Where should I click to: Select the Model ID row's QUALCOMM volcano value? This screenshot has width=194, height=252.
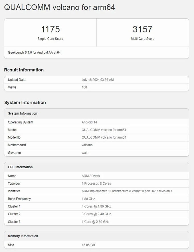pos(104,137)
